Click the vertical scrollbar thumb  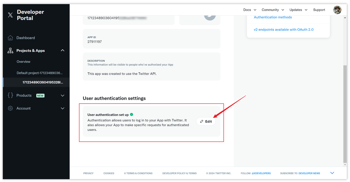point(345,114)
